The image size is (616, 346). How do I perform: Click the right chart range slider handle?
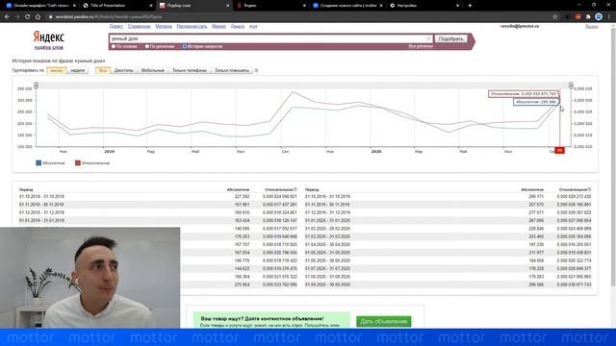(571, 86)
